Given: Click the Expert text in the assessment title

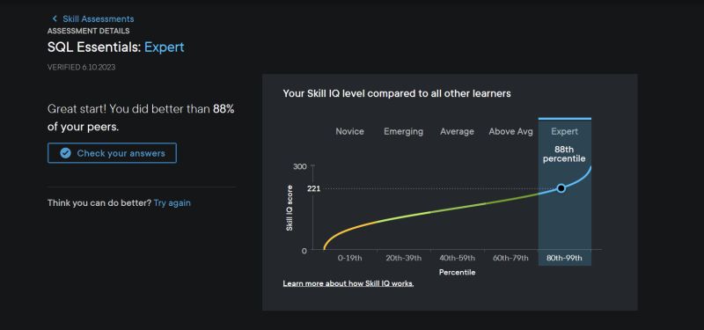Looking at the screenshot, I should point(164,48).
